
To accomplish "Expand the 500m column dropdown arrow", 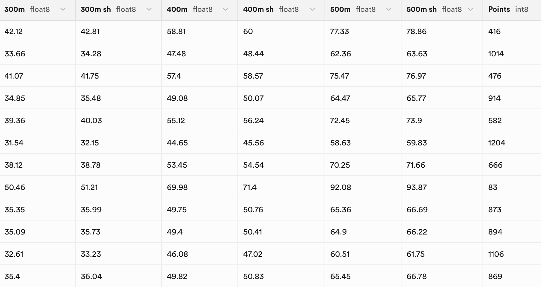I will click(389, 10).
